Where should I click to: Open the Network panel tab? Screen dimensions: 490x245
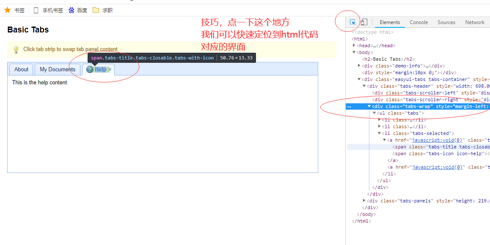(x=475, y=22)
